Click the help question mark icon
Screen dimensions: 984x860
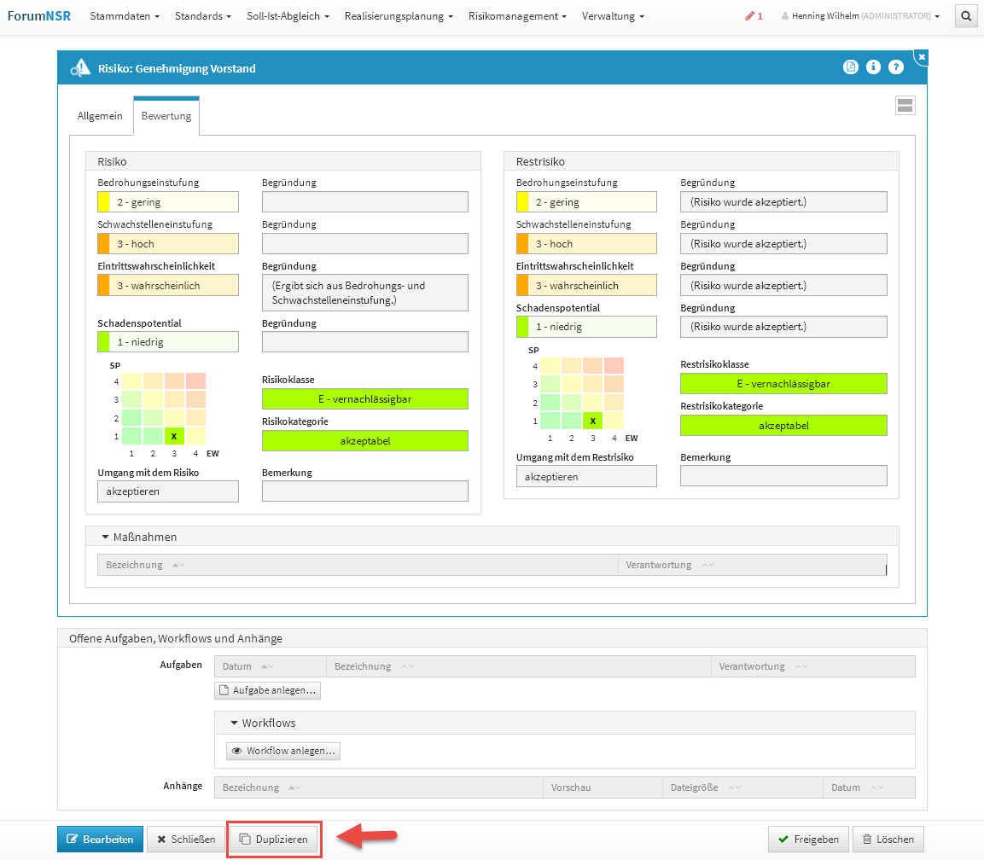[x=895, y=67]
